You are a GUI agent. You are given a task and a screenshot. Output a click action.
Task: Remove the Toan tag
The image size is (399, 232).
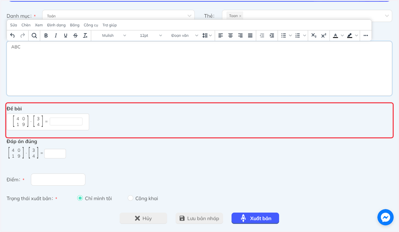coord(240,16)
